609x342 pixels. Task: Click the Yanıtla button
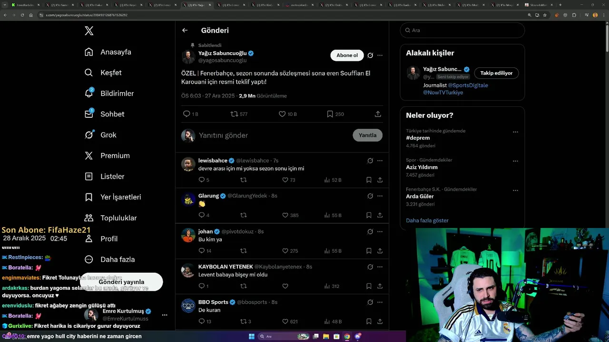[x=367, y=135]
